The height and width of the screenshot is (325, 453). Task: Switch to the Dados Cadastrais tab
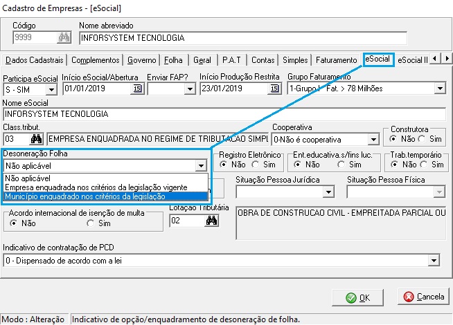coord(33,60)
